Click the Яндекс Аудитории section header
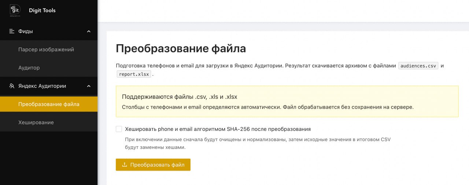The image size is (469, 185). [49, 86]
